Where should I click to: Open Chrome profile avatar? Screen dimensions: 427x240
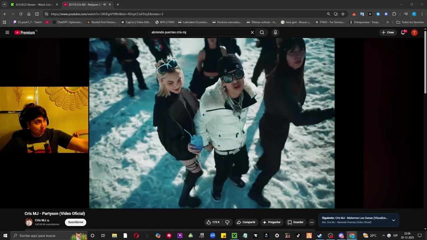tap(414, 14)
